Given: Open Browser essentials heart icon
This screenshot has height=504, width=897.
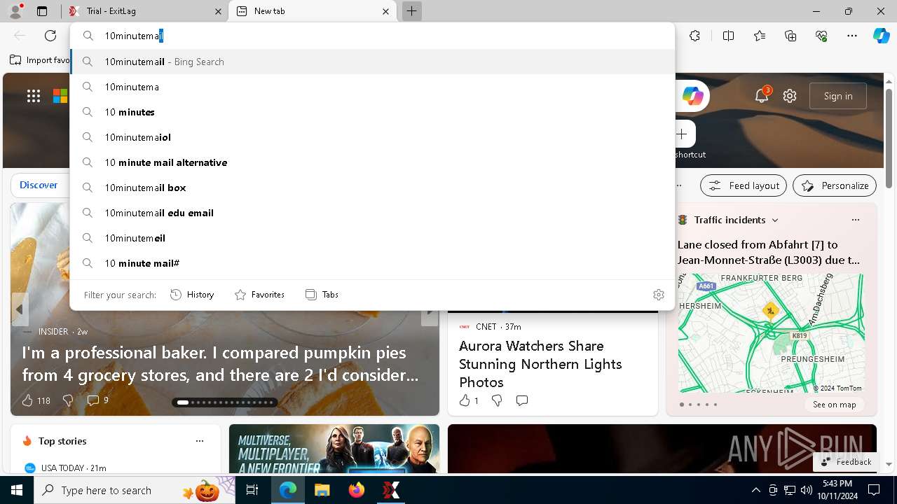Looking at the screenshot, I should 821,36.
